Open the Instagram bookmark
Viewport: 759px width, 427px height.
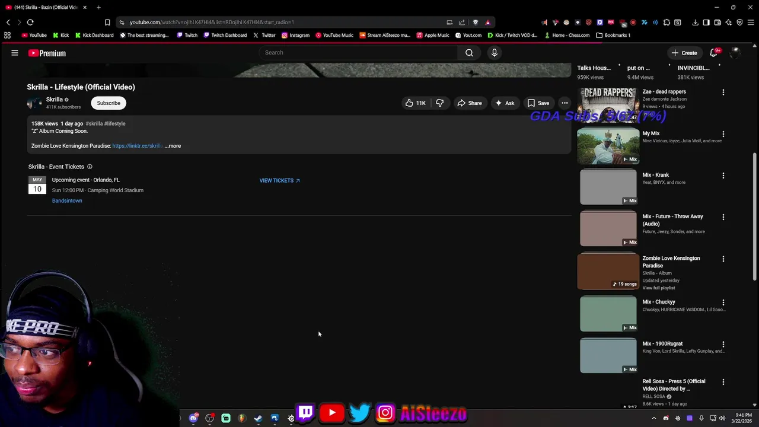295,35
